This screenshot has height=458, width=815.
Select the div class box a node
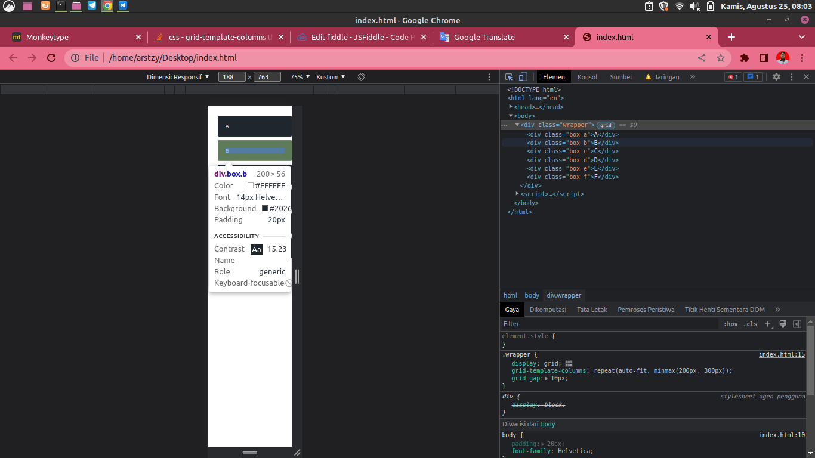tap(572, 134)
